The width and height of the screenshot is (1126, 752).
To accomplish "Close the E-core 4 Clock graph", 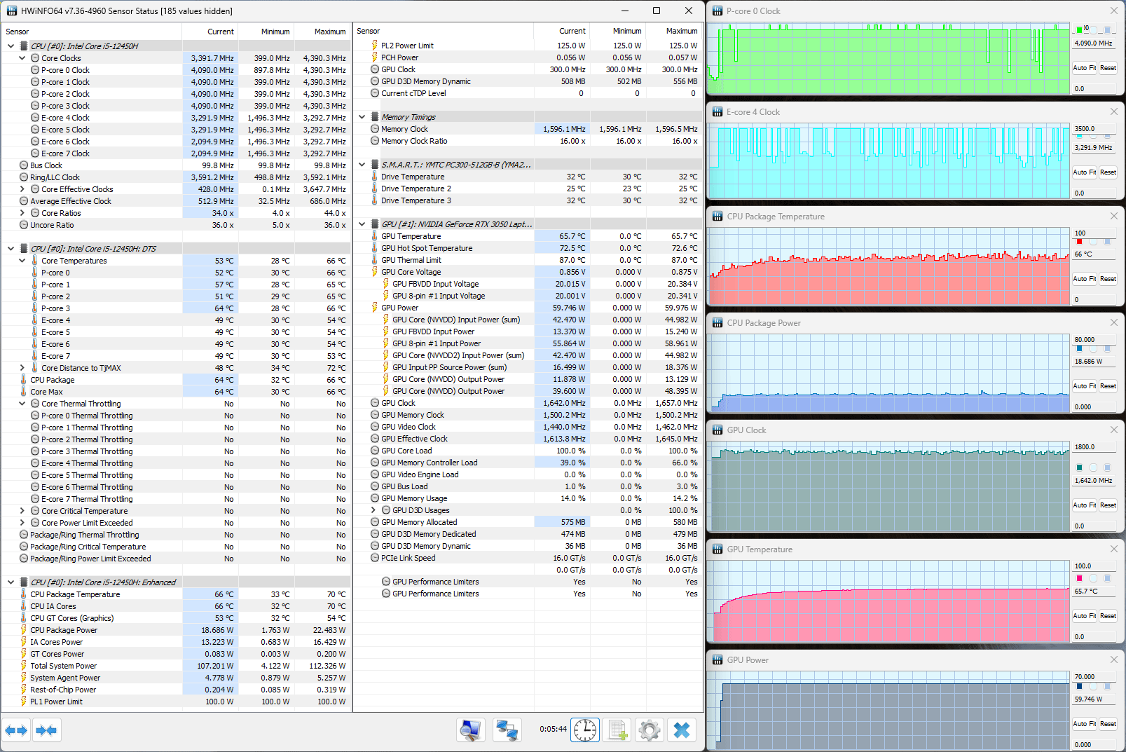I will point(1114,112).
